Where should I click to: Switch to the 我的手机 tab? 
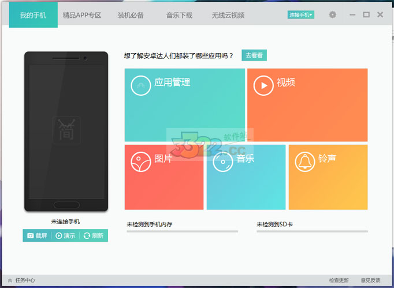tap(33, 15)
